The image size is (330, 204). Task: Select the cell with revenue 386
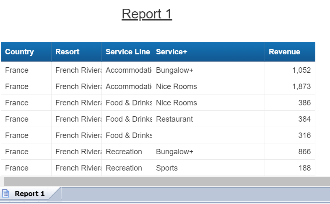(x=304, y=103)
